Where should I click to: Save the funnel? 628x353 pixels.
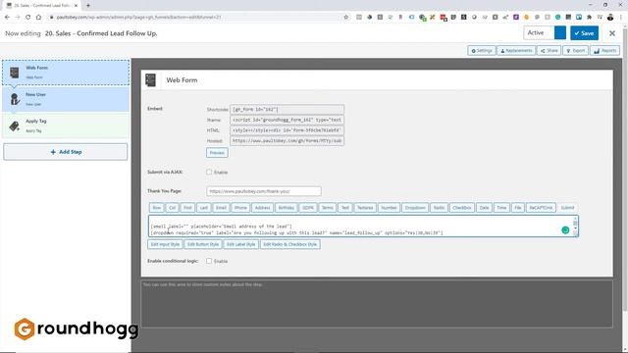[x=585, y=33]
